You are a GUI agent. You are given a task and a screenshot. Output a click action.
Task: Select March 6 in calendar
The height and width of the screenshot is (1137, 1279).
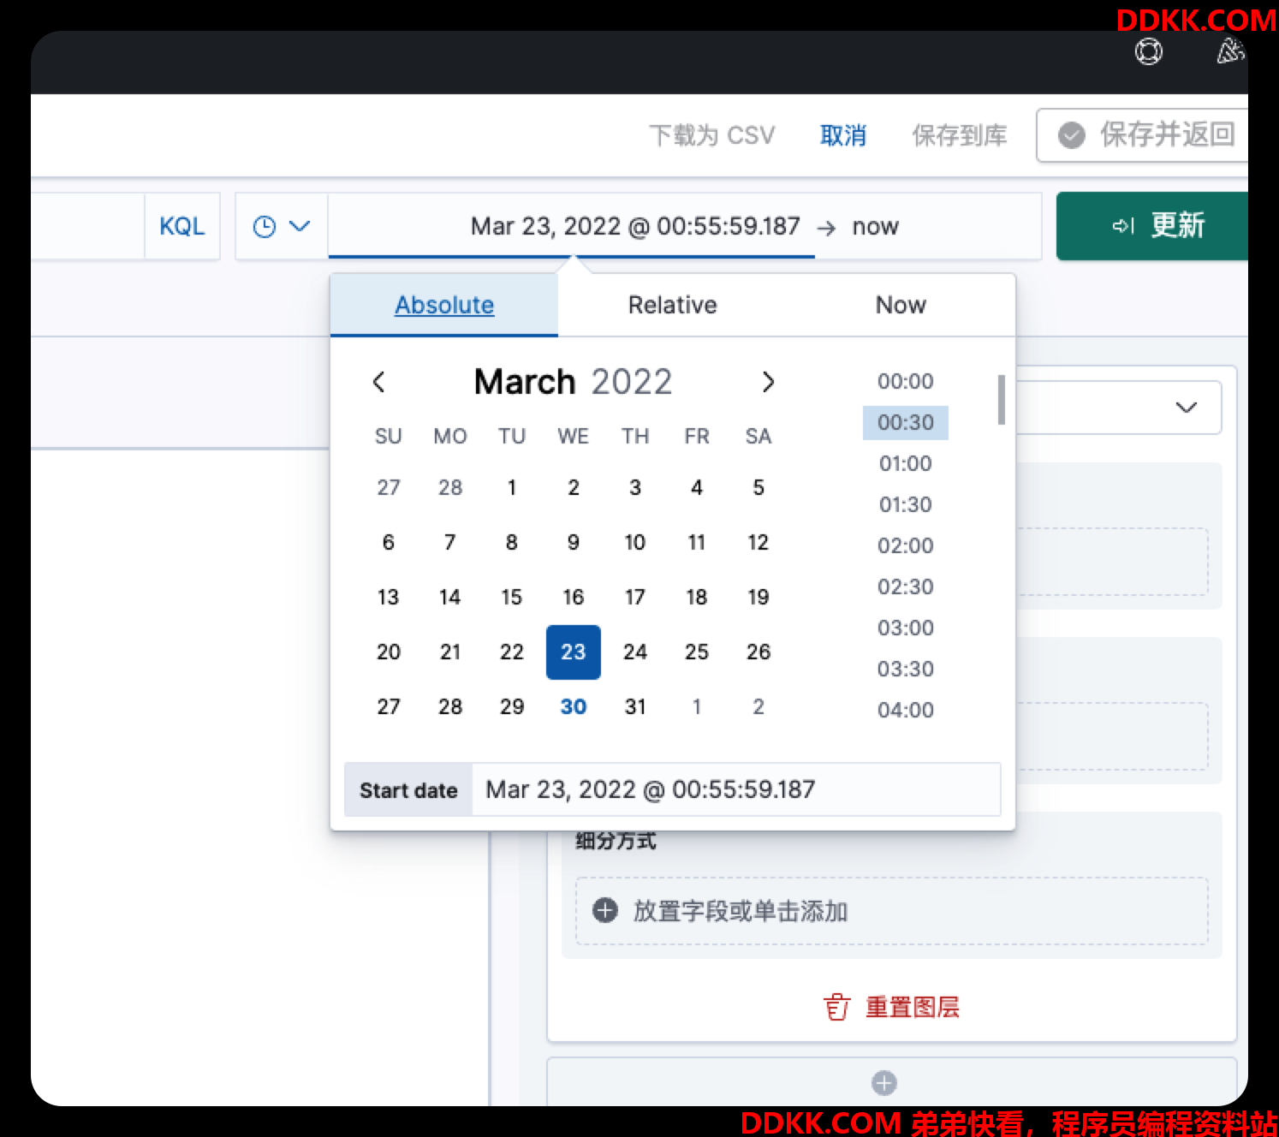coord(389,543)
